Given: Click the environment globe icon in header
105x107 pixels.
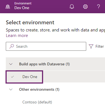Looking at the screenshot, I should tap(8, 7).
